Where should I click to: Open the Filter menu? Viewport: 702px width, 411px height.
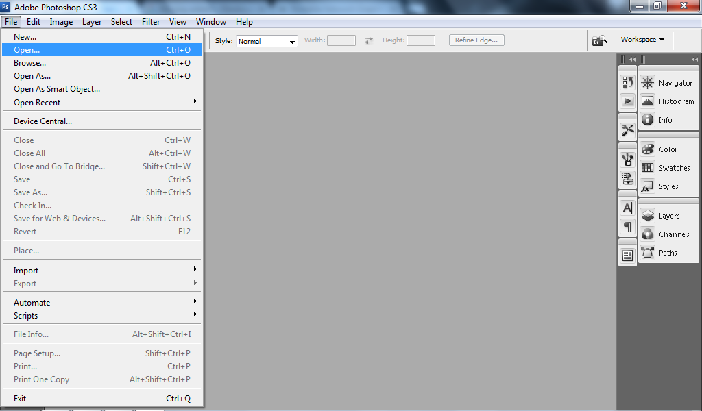151,21
